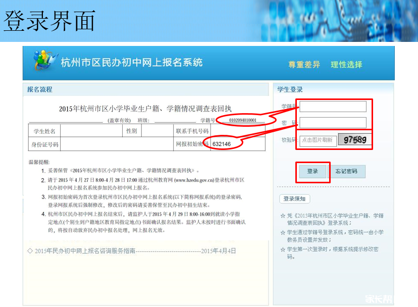Screen dimensions: 418x307
Task: Click the diamond icon before the service guide
Action: (x=30, y=251)
